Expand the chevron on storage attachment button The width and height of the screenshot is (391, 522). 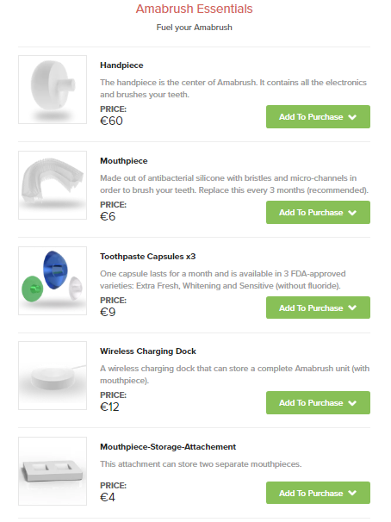352,493
